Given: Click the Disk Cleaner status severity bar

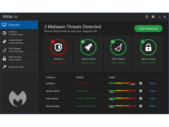Looking at the screenshot, I should pyautogui.click(x=122, y=99).
